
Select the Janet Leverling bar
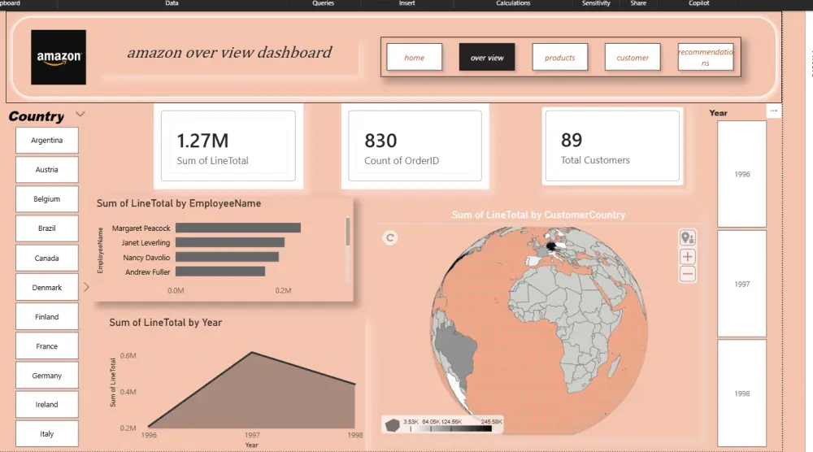[230, 242]
